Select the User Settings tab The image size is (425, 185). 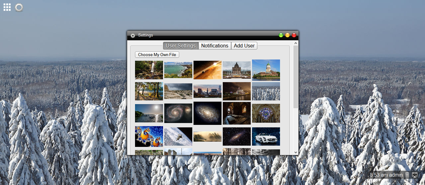(180, 46)
